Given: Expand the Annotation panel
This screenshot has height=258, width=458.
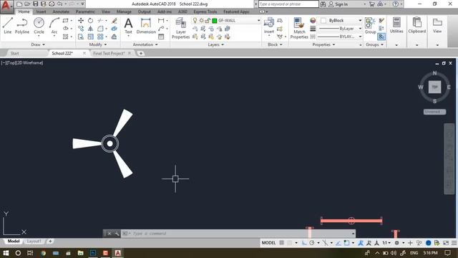Looking at the screenshot, I should (145, 44).
